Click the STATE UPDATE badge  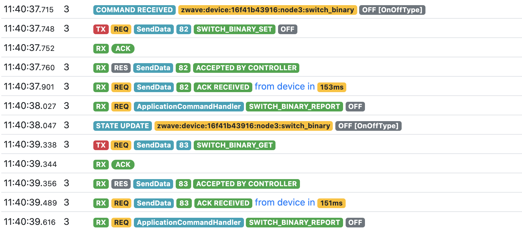[x=122, y=126]
